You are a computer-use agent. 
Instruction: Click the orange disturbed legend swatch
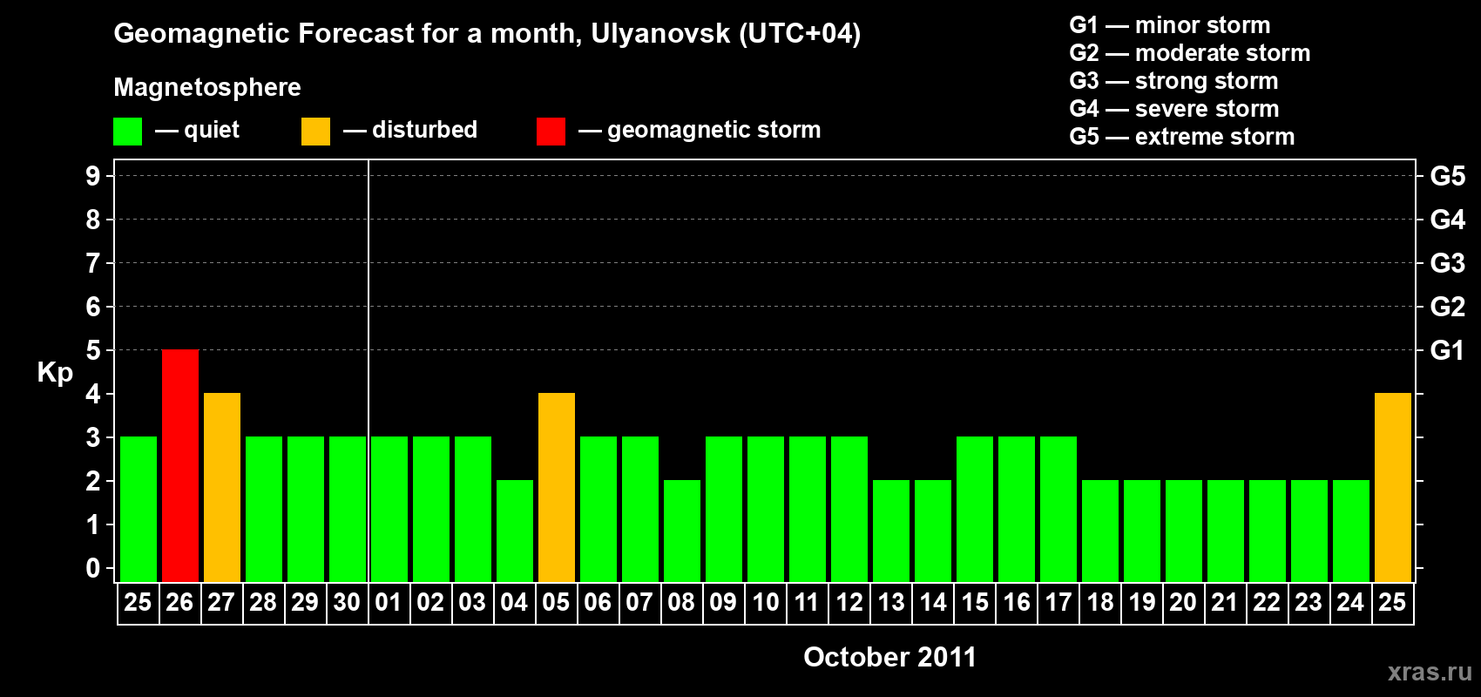point(315,132)
